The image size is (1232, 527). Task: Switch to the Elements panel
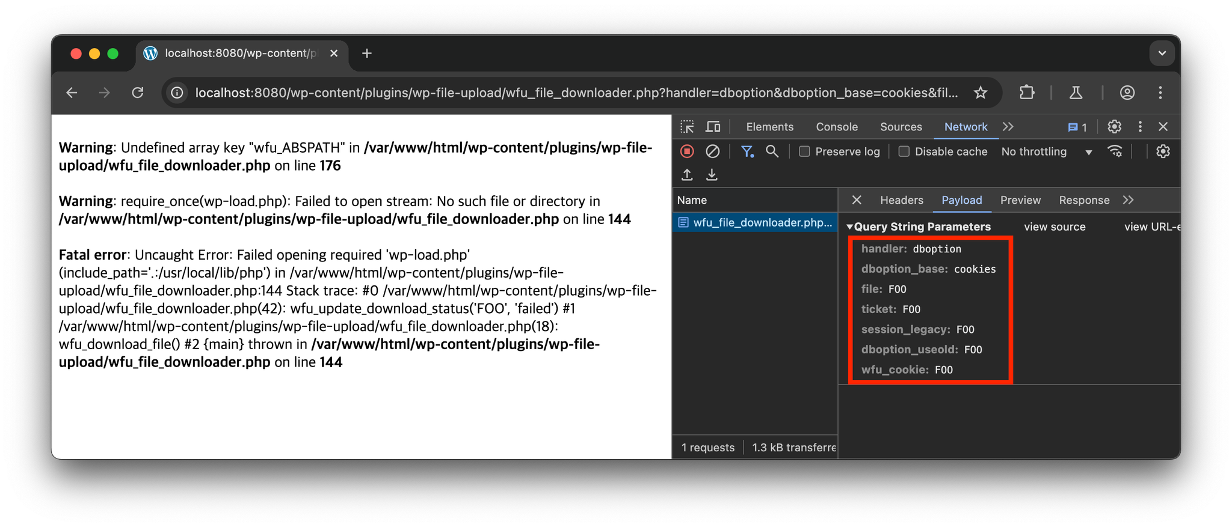point(769,127)
